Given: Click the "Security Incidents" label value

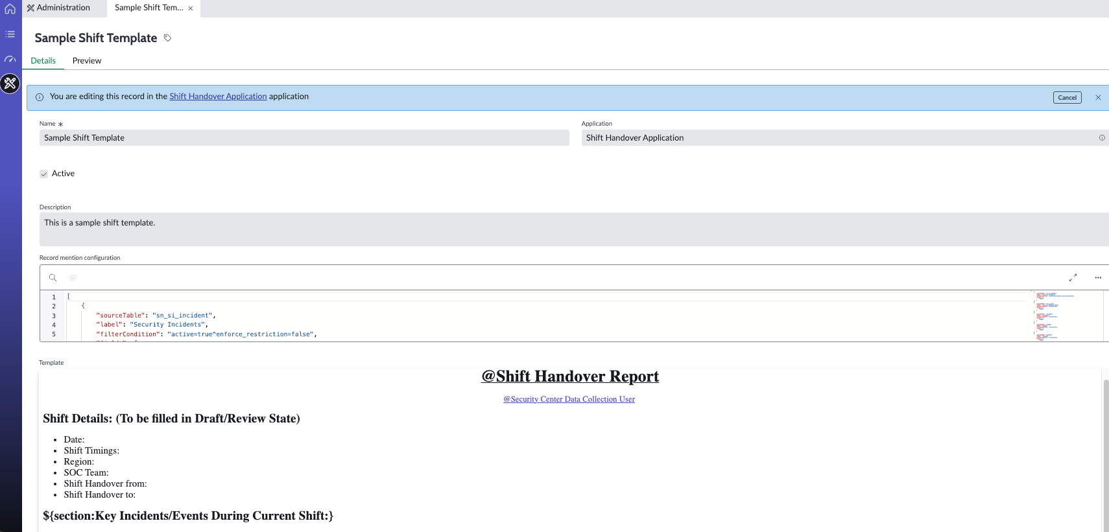Looking at the screenshot, I should click(167, 325).
